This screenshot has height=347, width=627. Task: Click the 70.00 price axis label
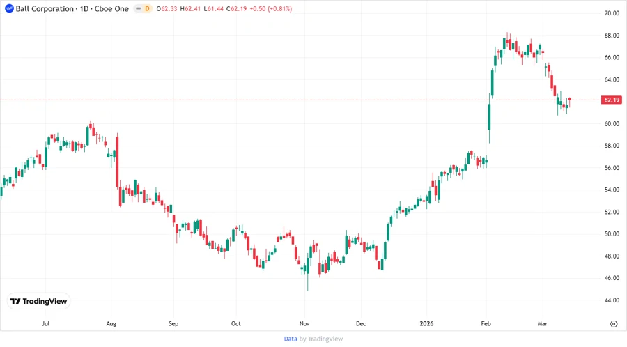click(612, 13)
